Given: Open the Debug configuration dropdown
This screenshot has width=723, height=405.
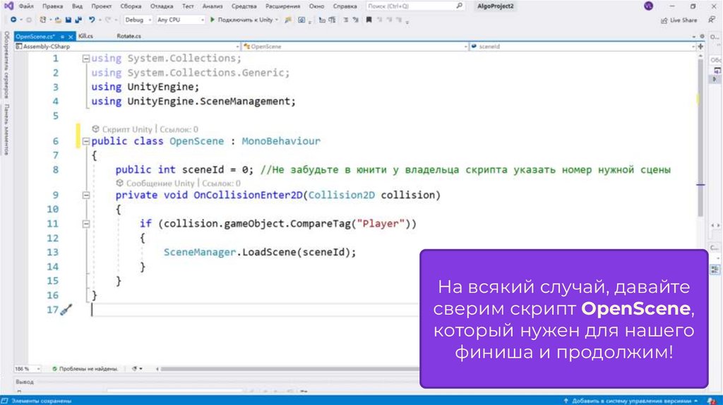Looking at the screenshot, I should (x=138, y=20).
